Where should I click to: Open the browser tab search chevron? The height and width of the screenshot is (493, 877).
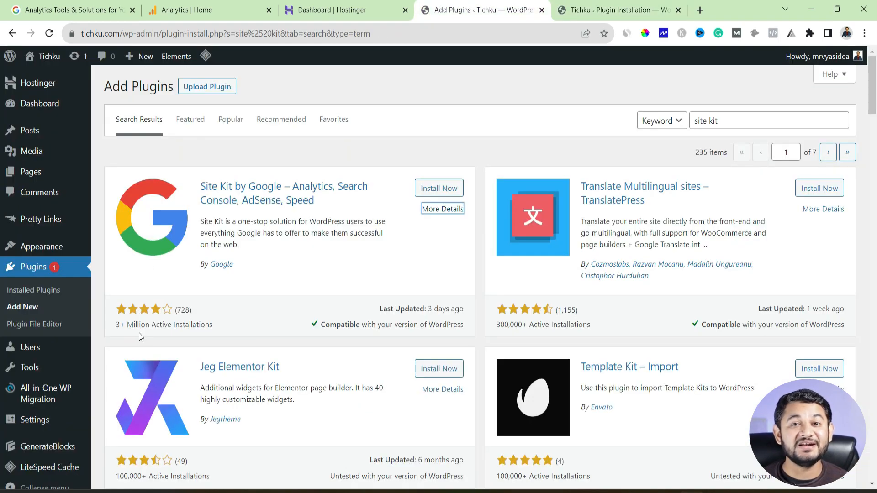(785, 10)
